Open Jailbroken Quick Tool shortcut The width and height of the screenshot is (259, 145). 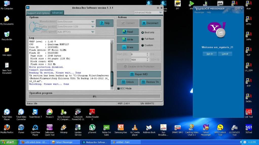[50, 130]
